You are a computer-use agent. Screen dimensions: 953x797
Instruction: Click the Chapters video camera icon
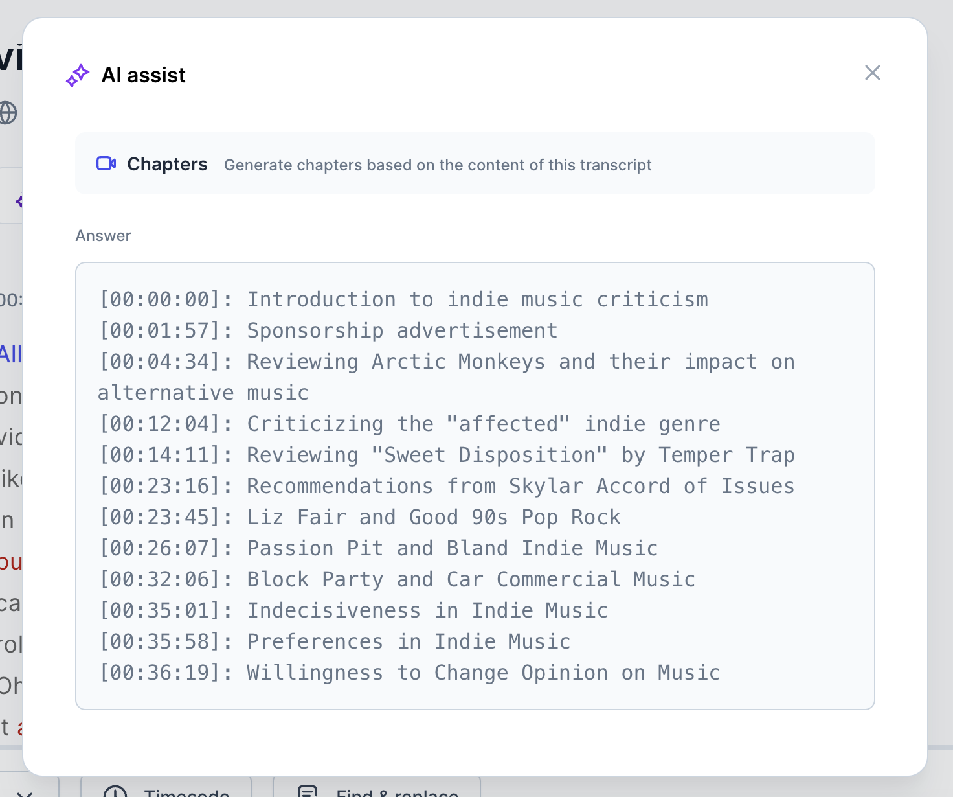(x=106, y=163)
